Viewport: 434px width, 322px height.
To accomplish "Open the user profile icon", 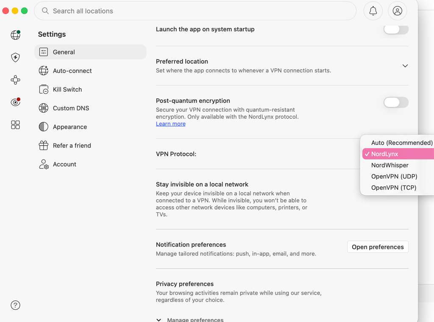I will (397, 11).
